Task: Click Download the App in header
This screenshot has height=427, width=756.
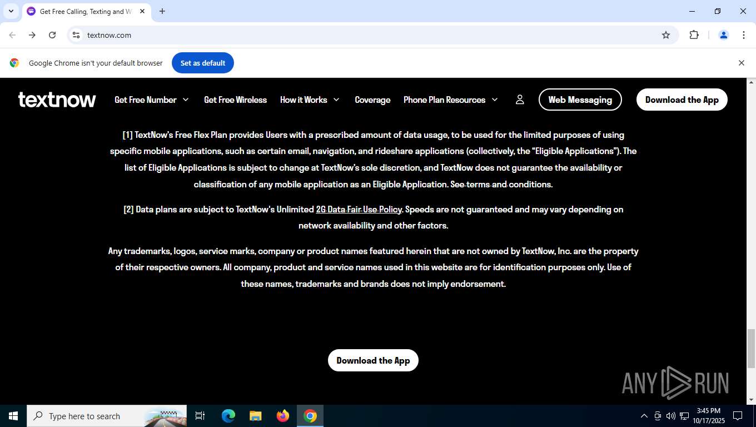Action: pyautogui.click(x=682, y=100)
